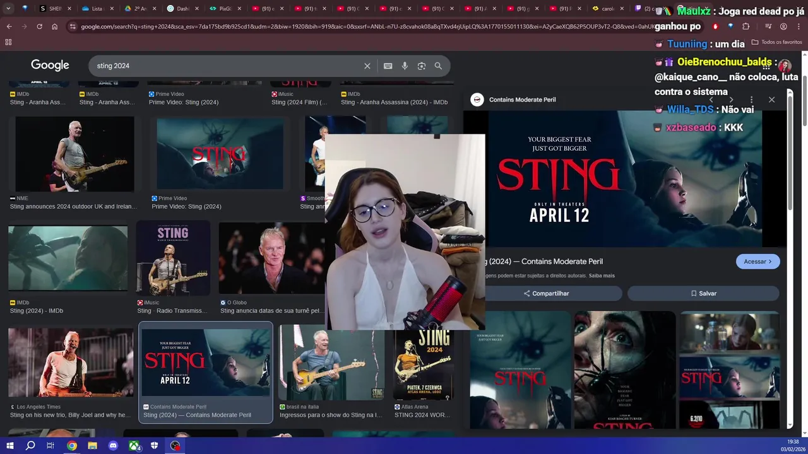Viewport: 808px width, 454px height.
Task: Open related woman with spider poster thumbnail
Action: [x=625, y=370]
